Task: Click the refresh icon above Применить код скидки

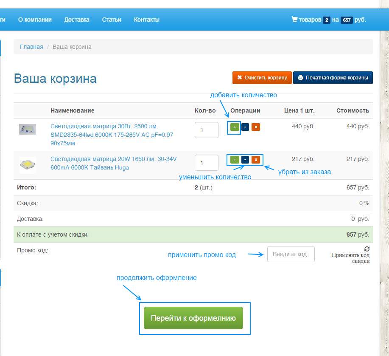Action: [x=367, y=249]
